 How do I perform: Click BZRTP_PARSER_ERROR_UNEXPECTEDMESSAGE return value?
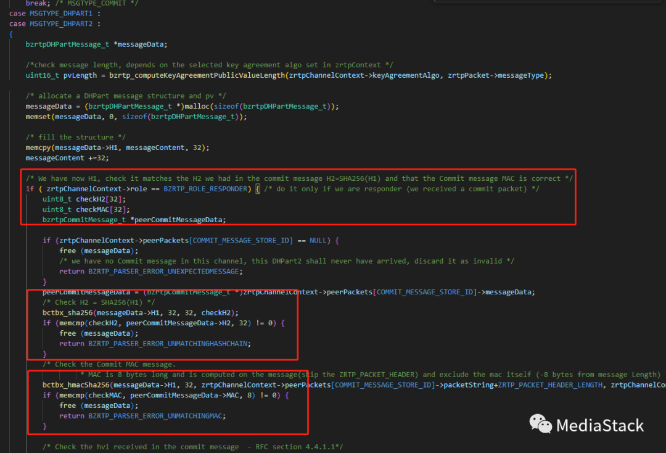click(165, 271)
